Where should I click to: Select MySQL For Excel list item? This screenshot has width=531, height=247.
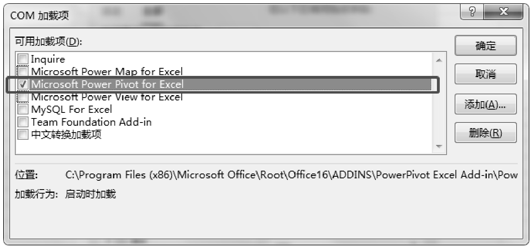[x=72, y=109]
